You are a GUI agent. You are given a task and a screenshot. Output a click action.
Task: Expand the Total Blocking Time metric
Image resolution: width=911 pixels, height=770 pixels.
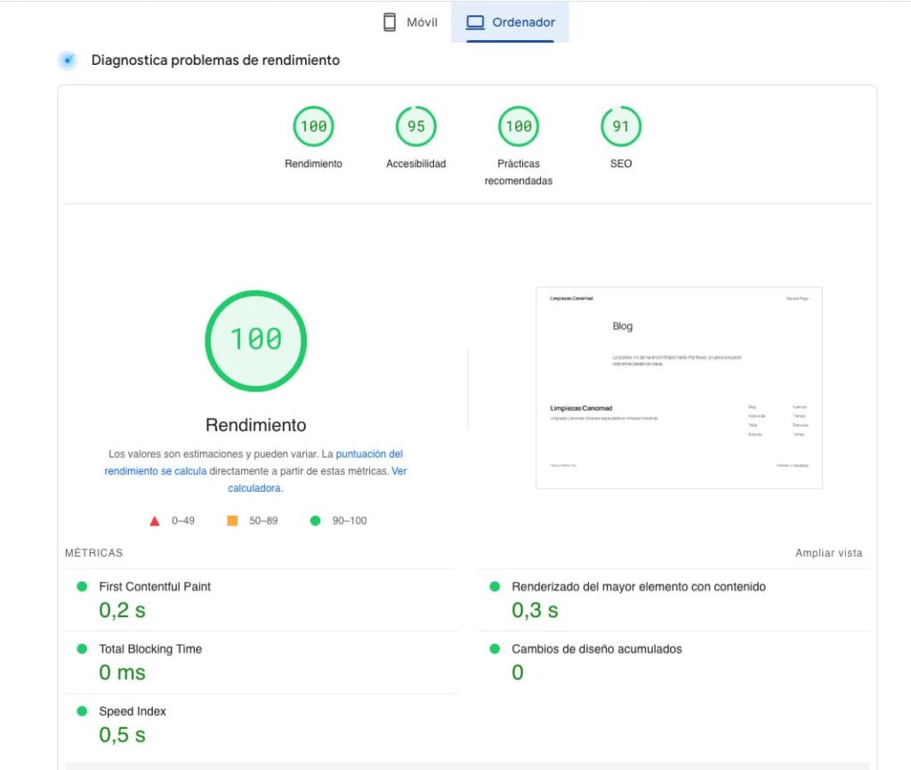coord(150,649)
